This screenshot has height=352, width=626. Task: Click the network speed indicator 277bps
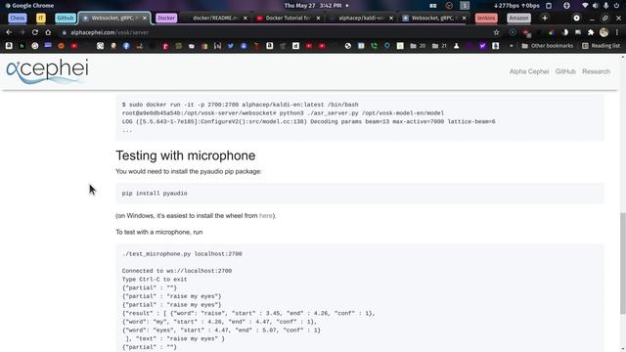point(516,6)
